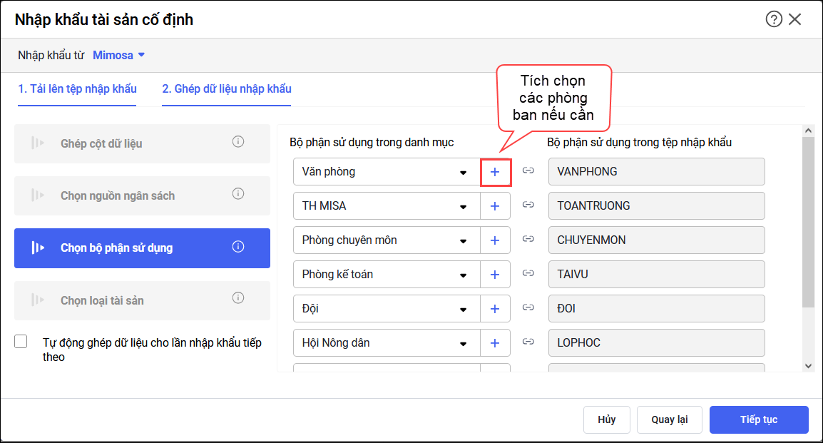Select Ghép dữ liệu nhập khẩu tab

point(226,89)
